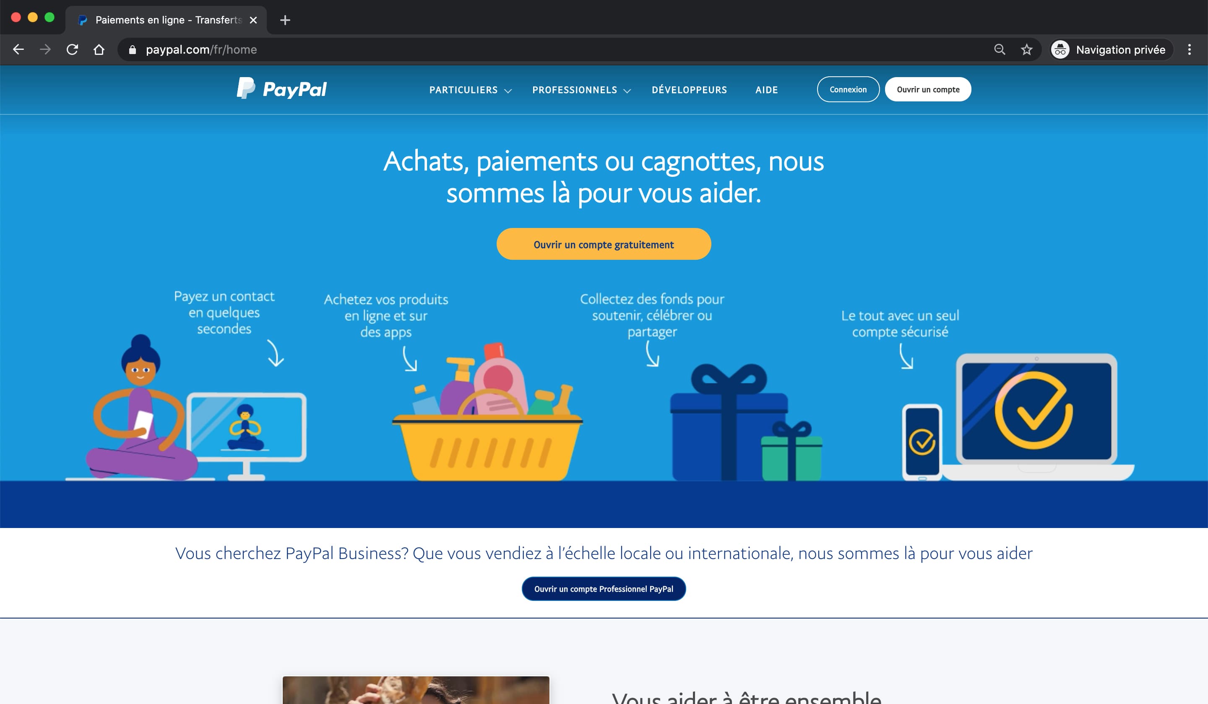Bookmark this page with star icon
1208x704 pixels.
tap(1026, 49)
